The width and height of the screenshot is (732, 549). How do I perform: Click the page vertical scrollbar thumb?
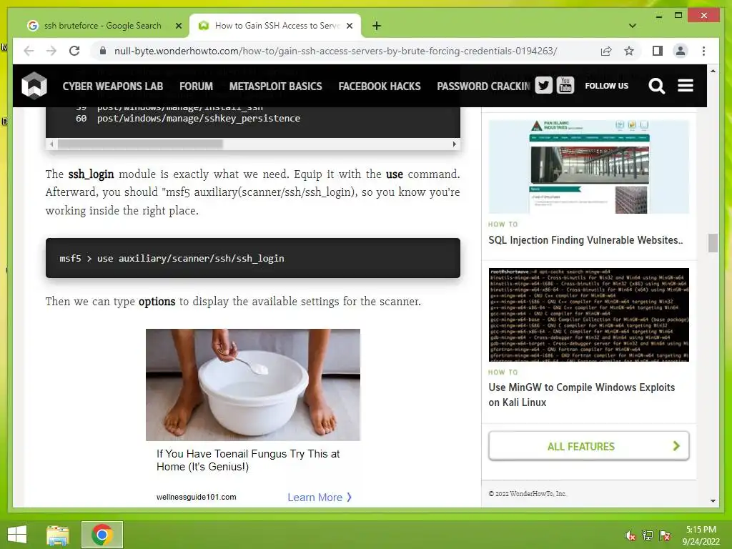[x=713, y=243]
